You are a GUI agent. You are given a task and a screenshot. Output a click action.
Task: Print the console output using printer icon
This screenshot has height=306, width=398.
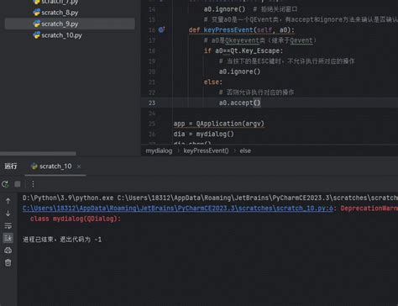click(8, 251)
